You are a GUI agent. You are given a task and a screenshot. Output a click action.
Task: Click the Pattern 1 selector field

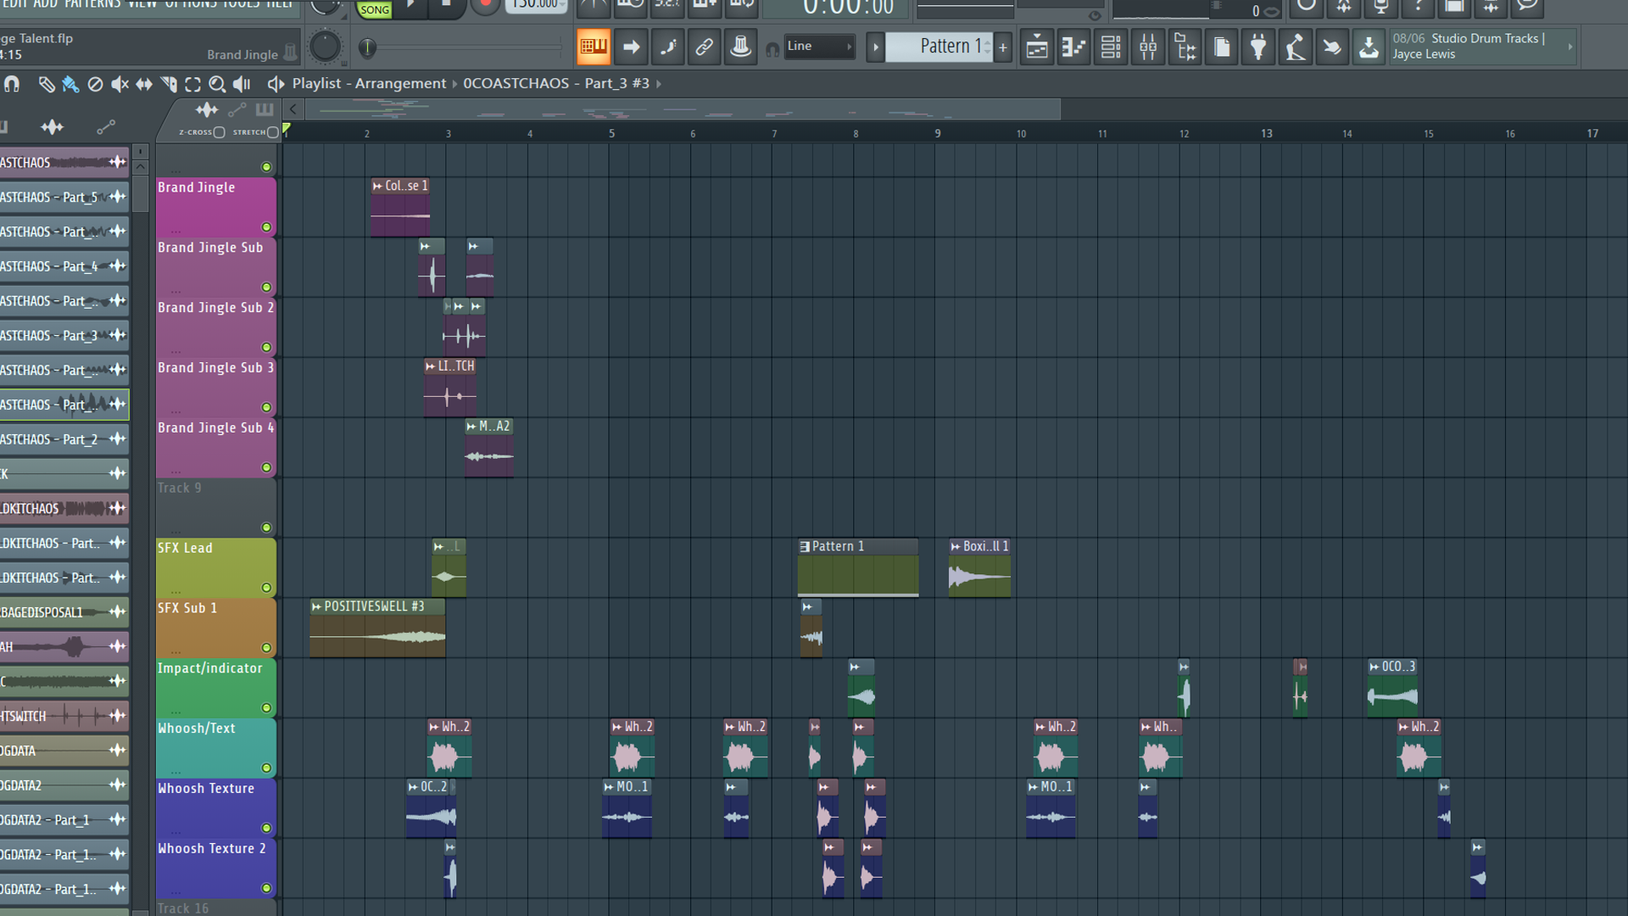940,47
